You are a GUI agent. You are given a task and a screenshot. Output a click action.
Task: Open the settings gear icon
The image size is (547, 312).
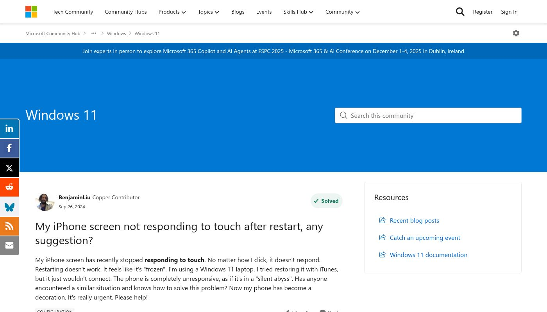(x=516, y=33)
